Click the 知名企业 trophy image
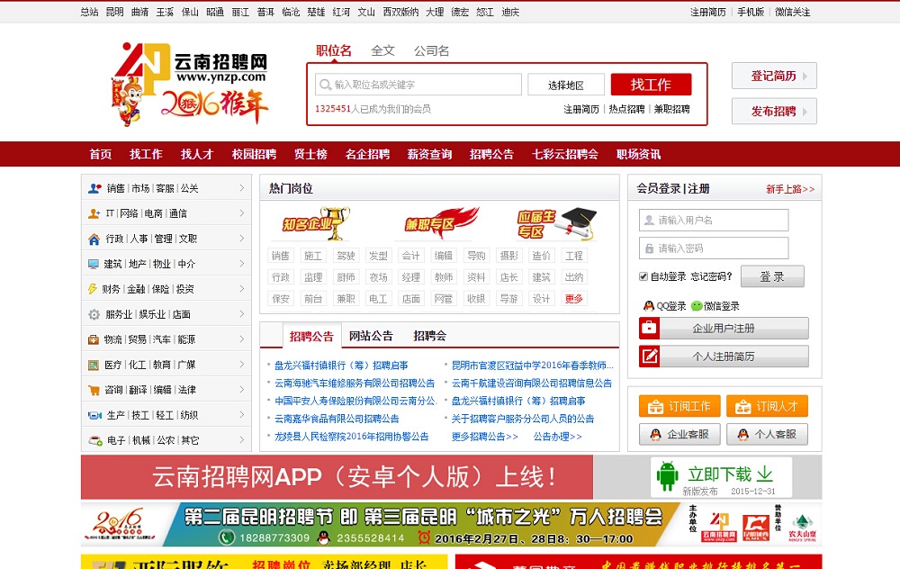900x569 pixels. coord(316,223)
